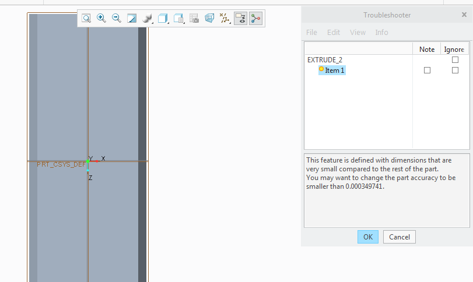Click the Perspective View cube icon
The width and height of the screenshot is (473, 282).
(x=209, y=19)
